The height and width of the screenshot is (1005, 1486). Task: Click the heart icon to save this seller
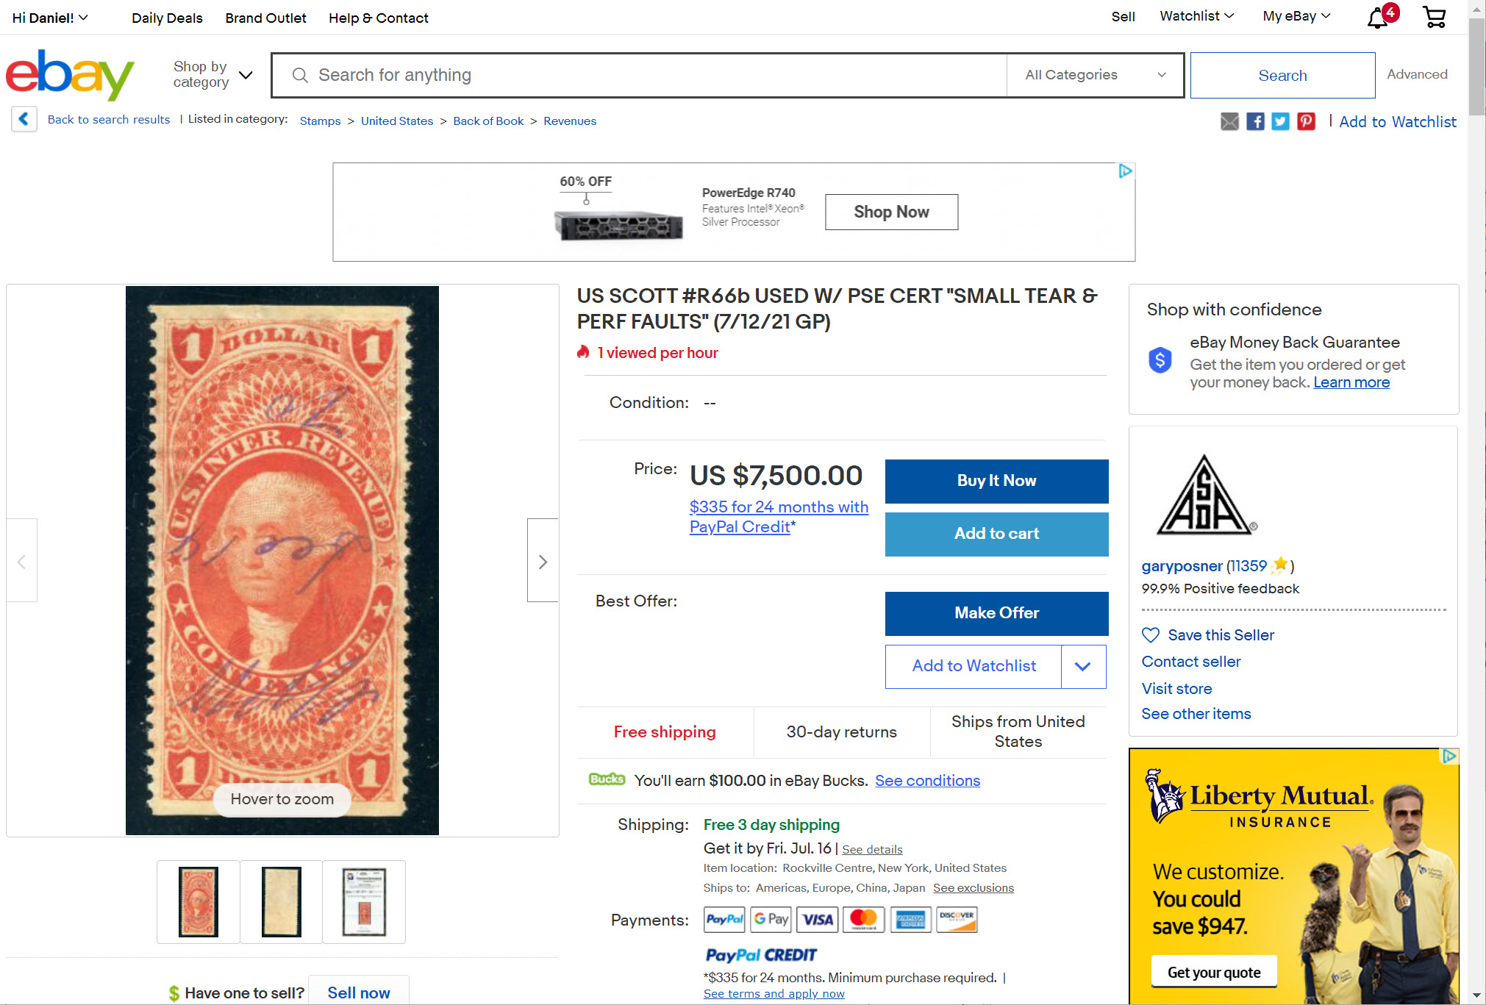click(1151, 635)
